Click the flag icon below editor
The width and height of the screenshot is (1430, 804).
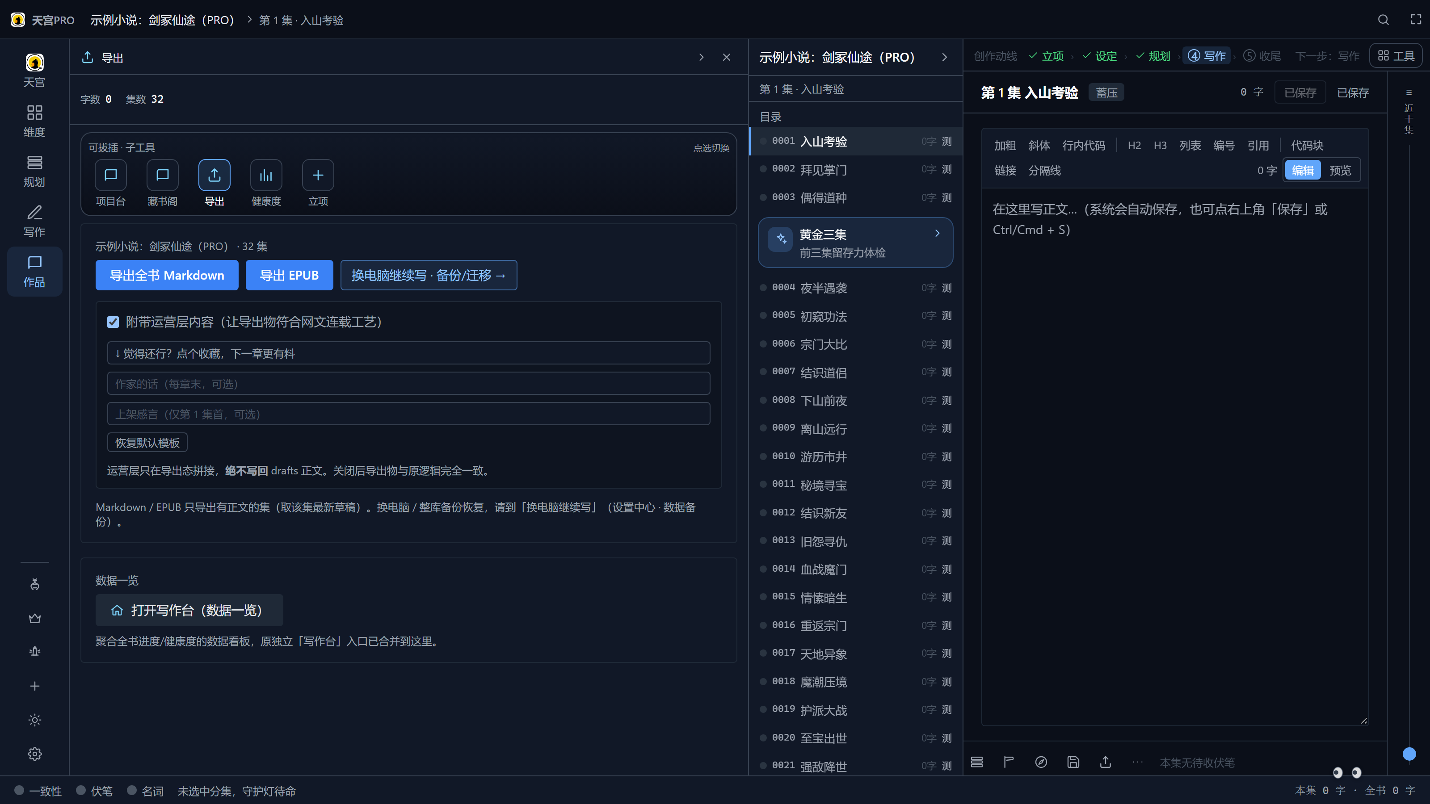click(x=1009, y=762)
